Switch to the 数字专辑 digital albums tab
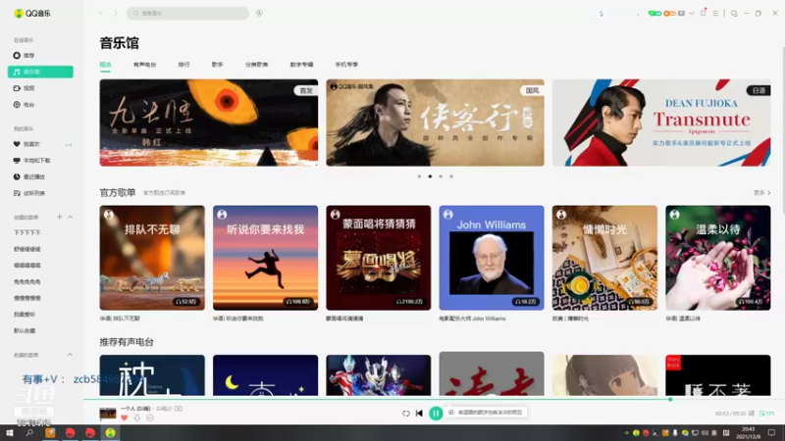 (x=301, y=65)
